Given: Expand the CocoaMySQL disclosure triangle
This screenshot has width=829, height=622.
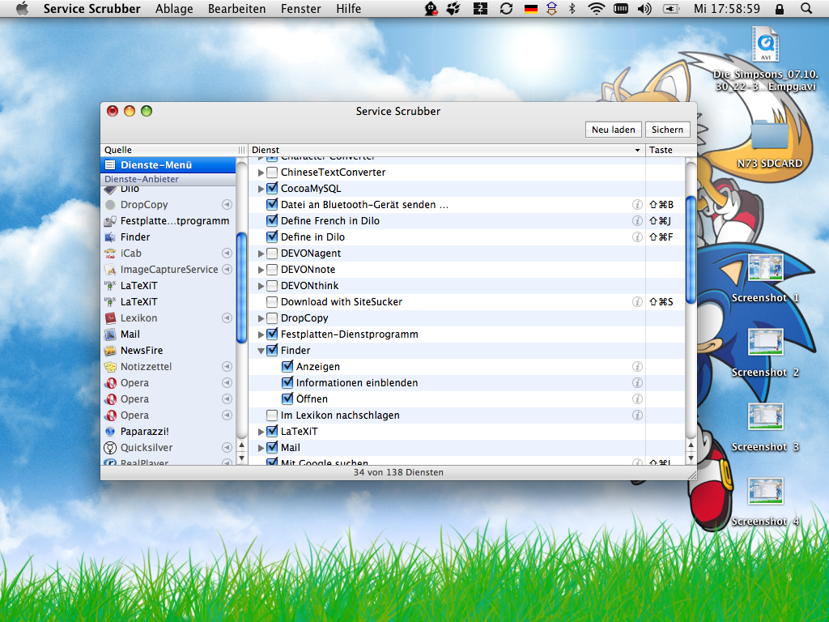Looking at the screenshot, I should click(x=261, y=189).
